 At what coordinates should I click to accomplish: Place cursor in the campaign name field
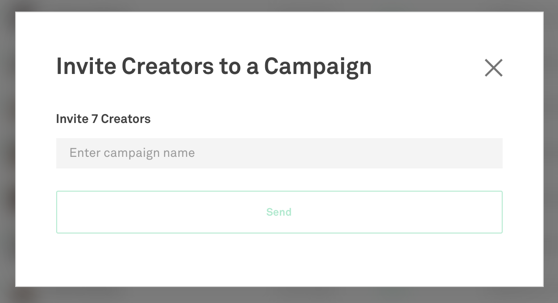(279, 153)
